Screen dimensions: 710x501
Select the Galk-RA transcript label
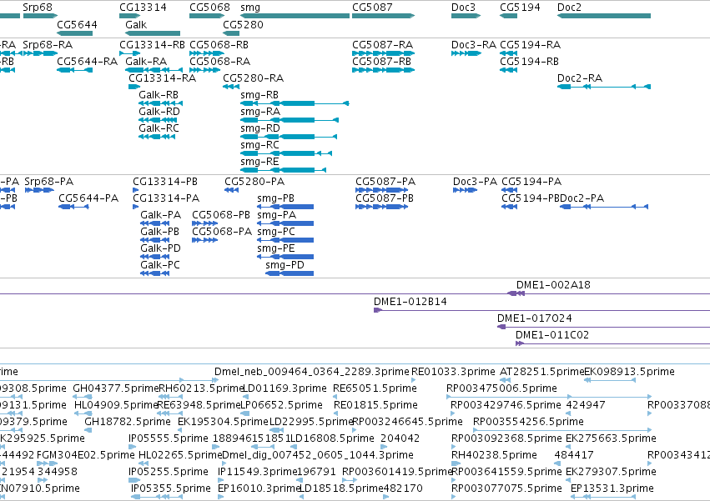(x=146, y=61)
